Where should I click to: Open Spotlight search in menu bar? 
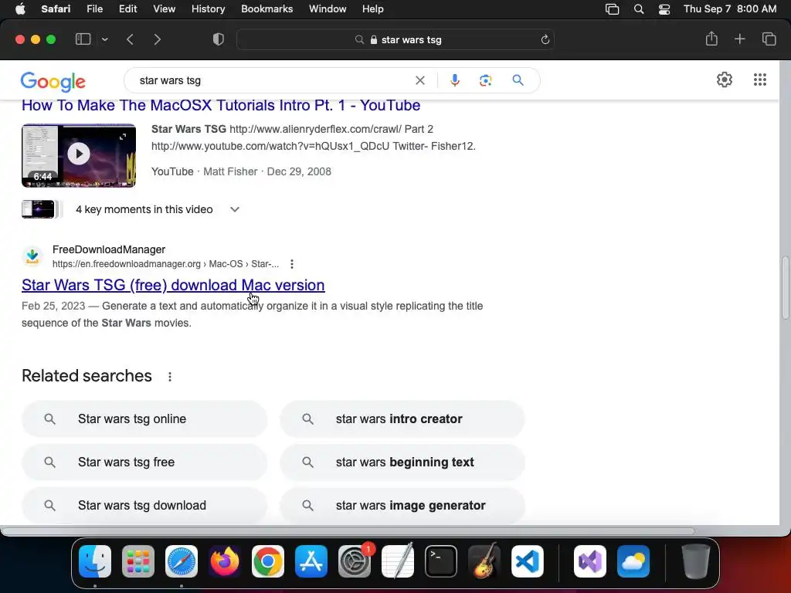coord(639,9)
